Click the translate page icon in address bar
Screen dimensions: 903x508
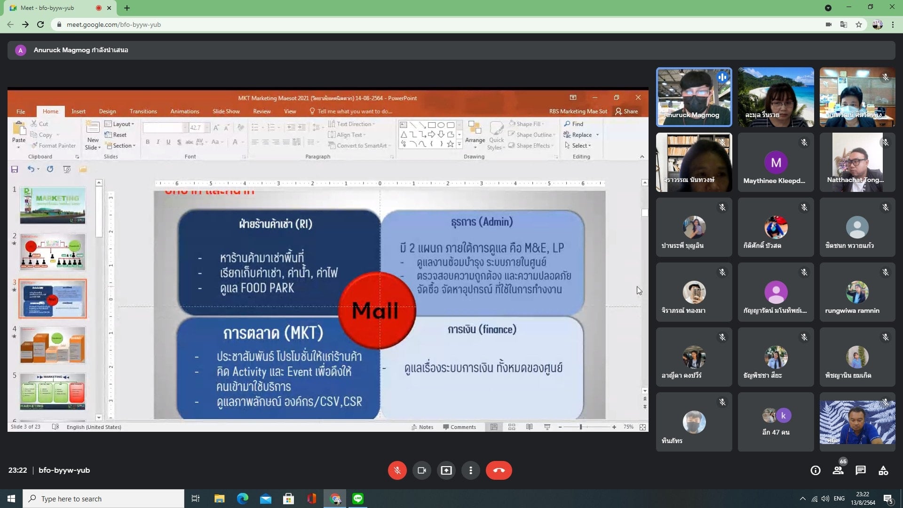tap(843, 24)
